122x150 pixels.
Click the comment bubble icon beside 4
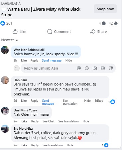pos(104,23)
